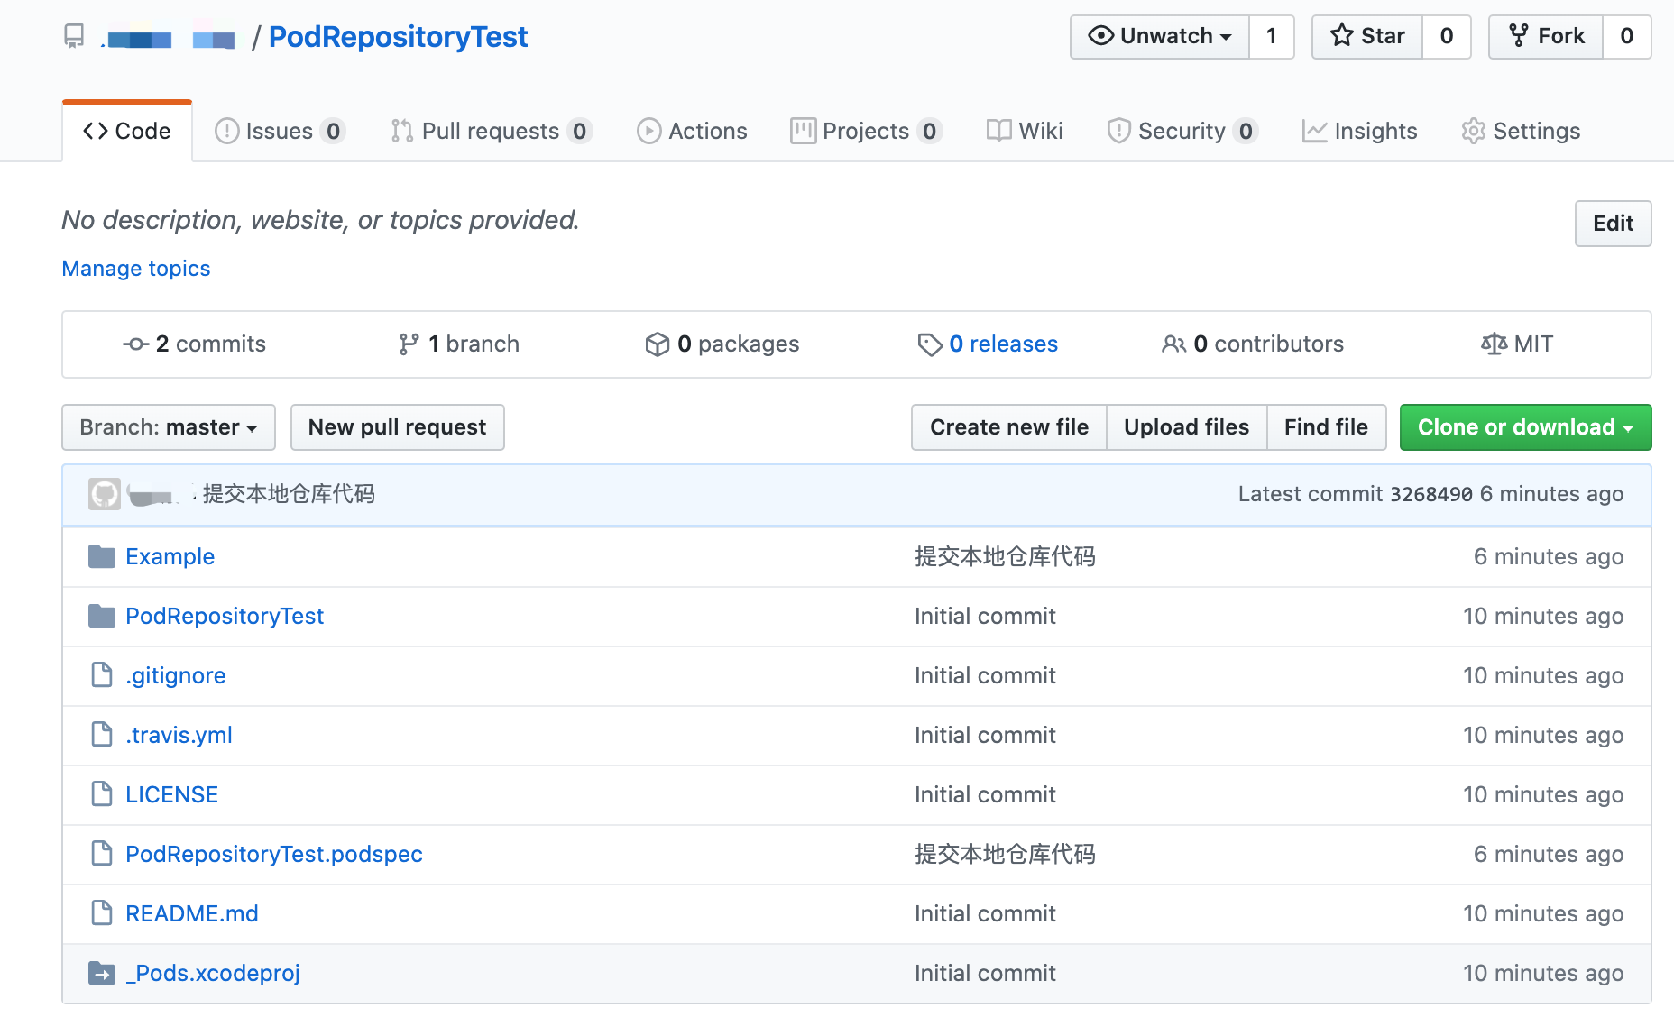Click the Actions play circle icon
The width and height of the screenshot is (1674, 1017).
(648, 131)
